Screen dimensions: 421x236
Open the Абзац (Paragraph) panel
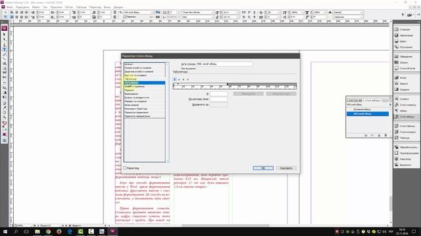click(x=407, y=111)
